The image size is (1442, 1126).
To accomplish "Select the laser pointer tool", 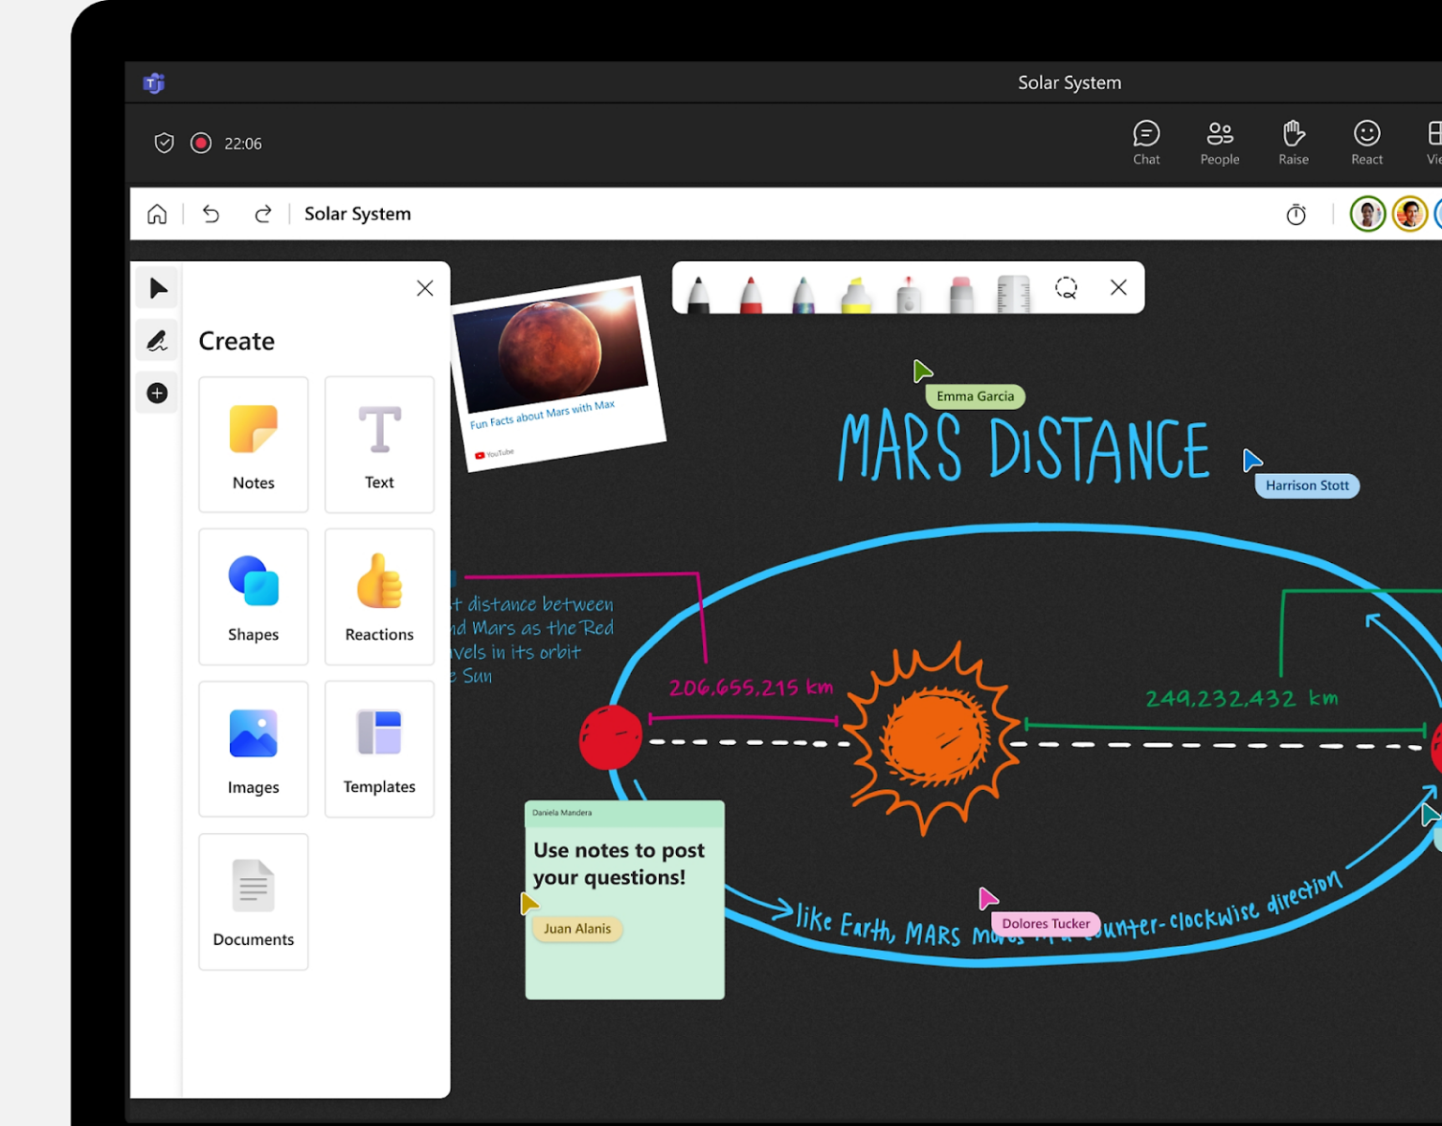I will pyautogui.click(x=907, y=291).
